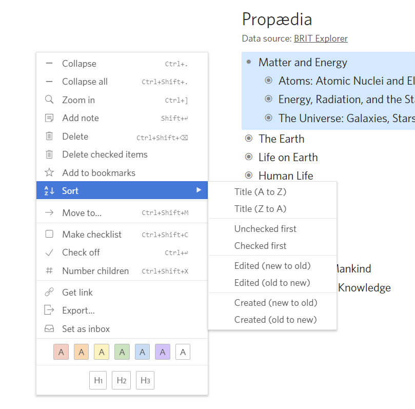Click the Export icon
The width and height of the screenshot is (415, 409).
(49, 310)
